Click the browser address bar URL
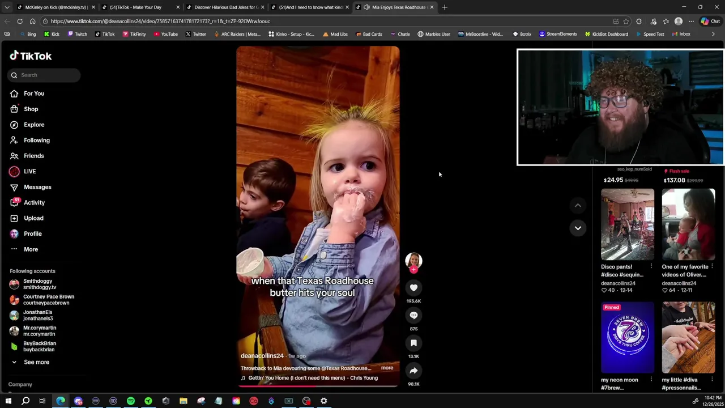Image resolution: width=725 pixels, height=408 pixels. click(160, 22)
